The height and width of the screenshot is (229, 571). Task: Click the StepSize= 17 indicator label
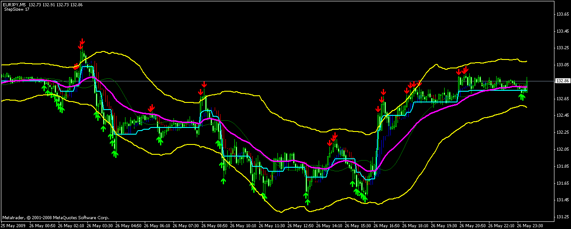(x=17, y=9)
